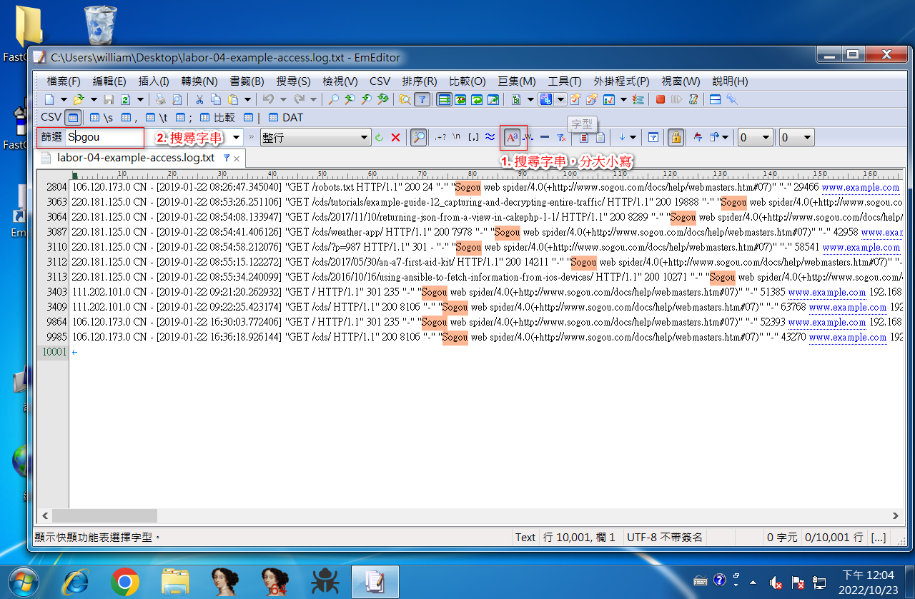Select the DAT CSV format icon

coord(286,118)
